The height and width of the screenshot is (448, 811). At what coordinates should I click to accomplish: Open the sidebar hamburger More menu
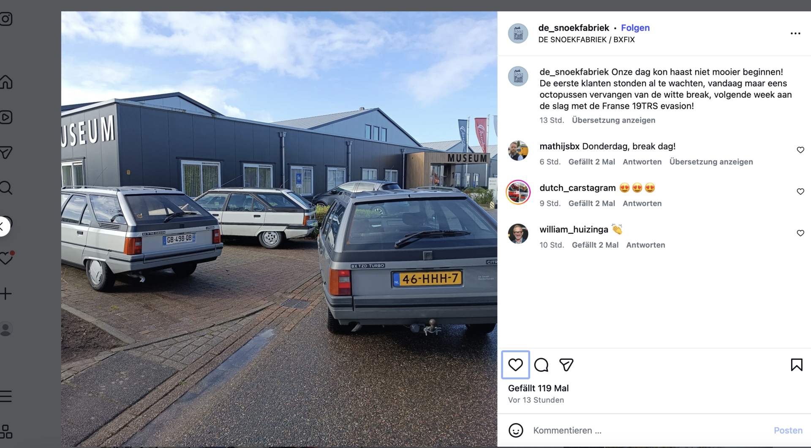coord(6,396)
